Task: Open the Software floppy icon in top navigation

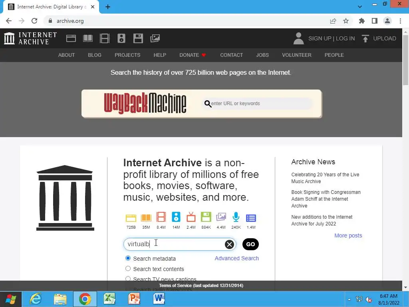Action: point(138,38)
